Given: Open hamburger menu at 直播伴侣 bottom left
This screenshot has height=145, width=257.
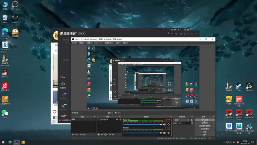Looking at the screenshot, I should click(53, 122).
